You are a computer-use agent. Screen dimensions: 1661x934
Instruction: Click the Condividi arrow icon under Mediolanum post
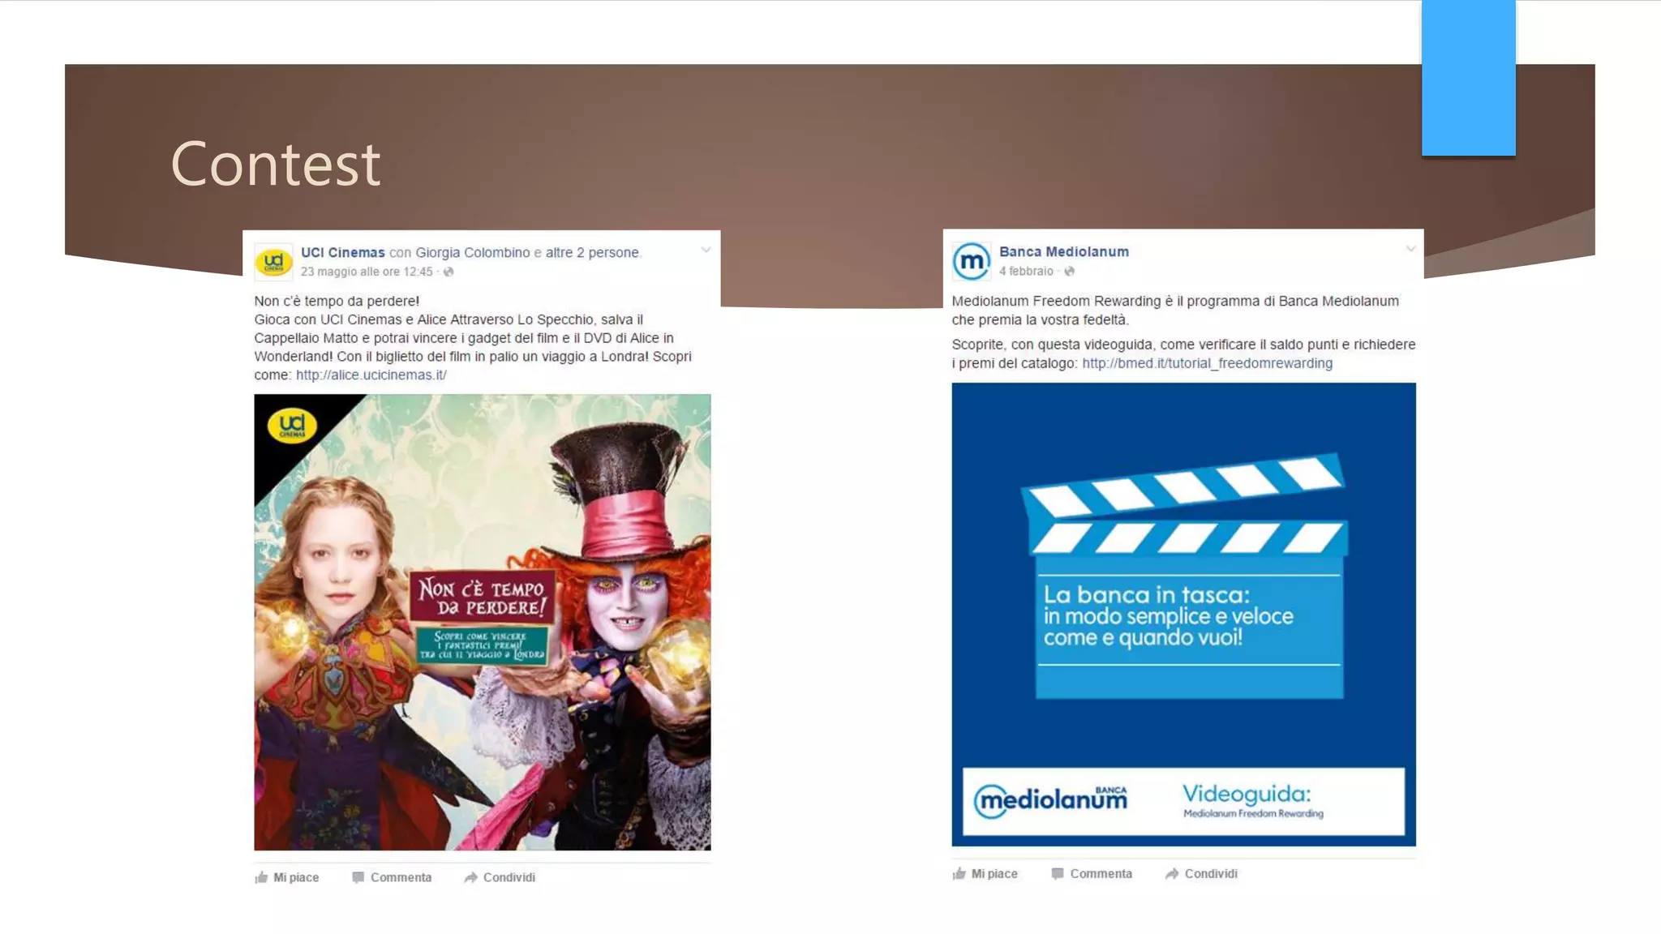1172,873
